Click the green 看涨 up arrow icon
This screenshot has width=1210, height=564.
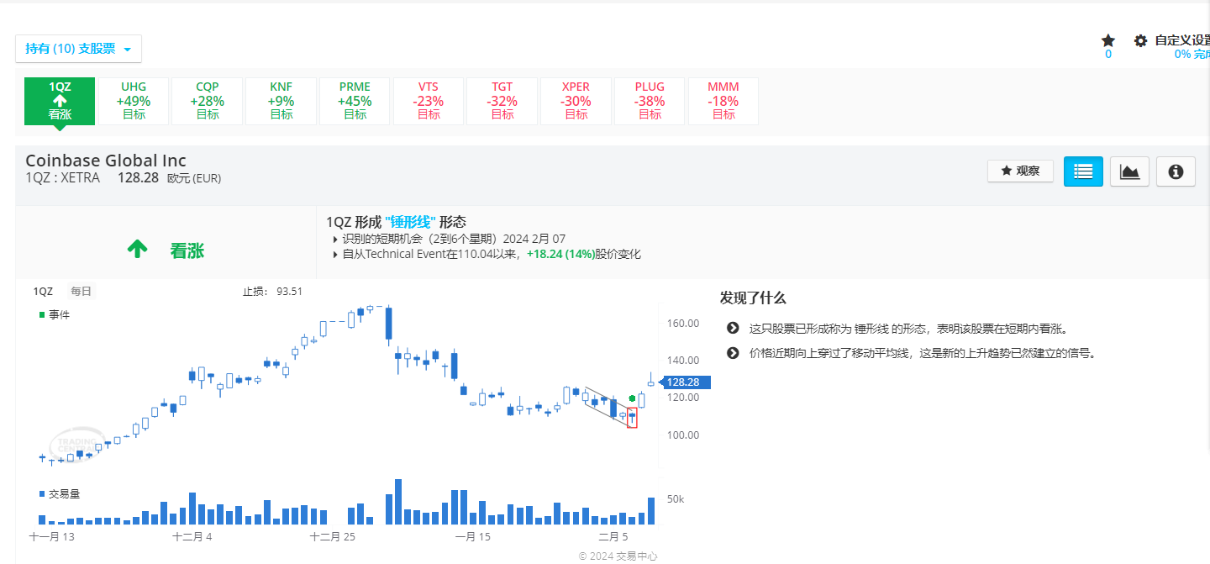[x=138, y=250]
